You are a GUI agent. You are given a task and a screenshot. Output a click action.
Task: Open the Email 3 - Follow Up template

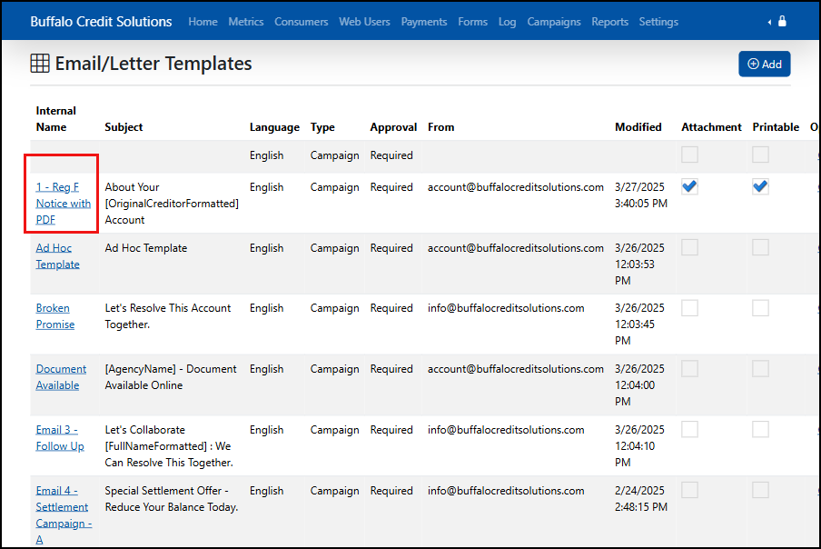pos(60,438)
